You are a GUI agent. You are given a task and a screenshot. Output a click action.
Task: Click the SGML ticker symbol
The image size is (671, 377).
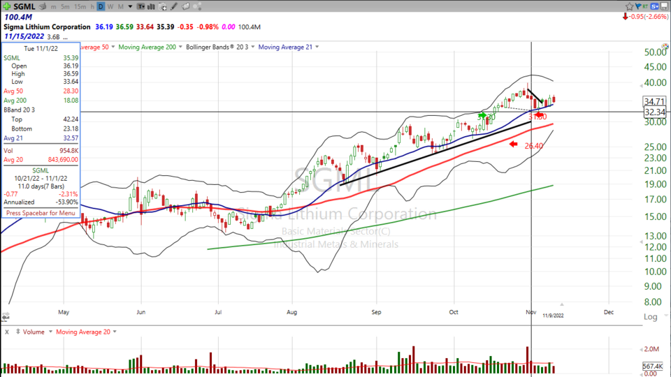coord(25,6)
